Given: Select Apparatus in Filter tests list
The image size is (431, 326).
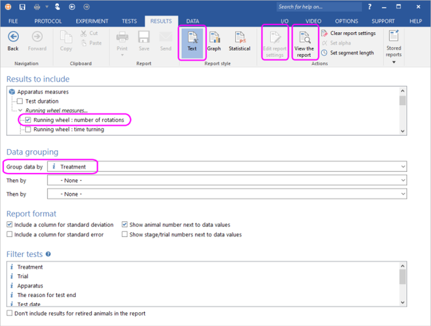Looking at the screenshot, I should (x=30, y=286).
